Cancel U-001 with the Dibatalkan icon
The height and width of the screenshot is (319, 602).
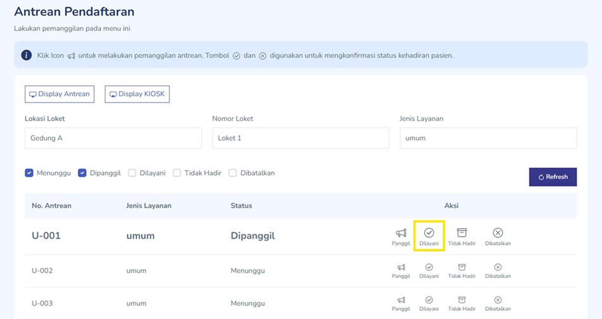click(498, 232)
